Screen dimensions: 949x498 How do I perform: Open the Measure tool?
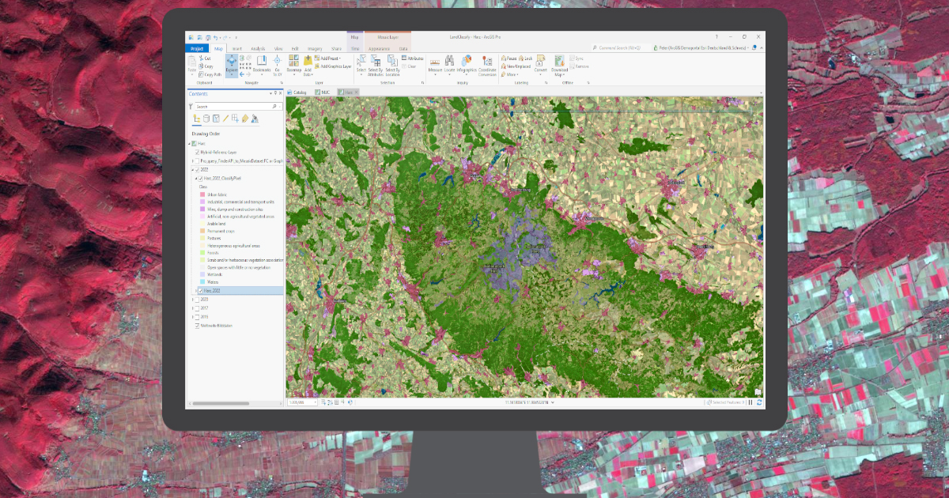click(434, 62)
